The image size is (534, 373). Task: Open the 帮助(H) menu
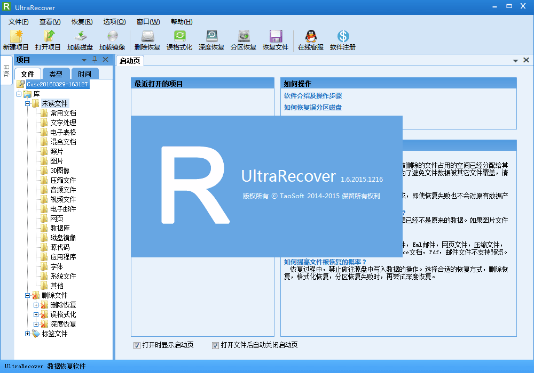coord(182,22)
